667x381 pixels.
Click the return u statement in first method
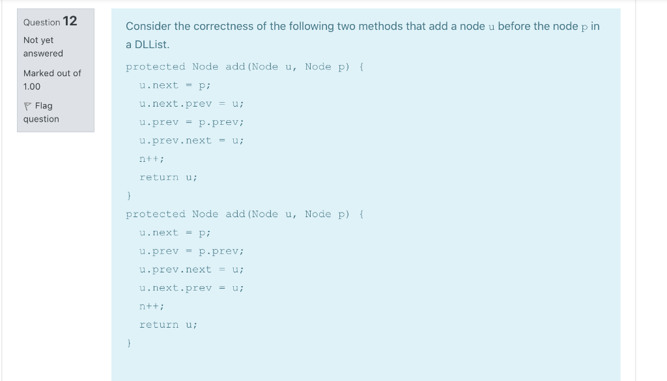168,177
